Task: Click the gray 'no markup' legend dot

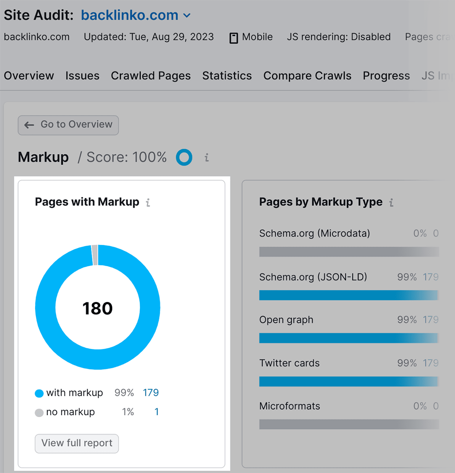Action: coord(39,412)
